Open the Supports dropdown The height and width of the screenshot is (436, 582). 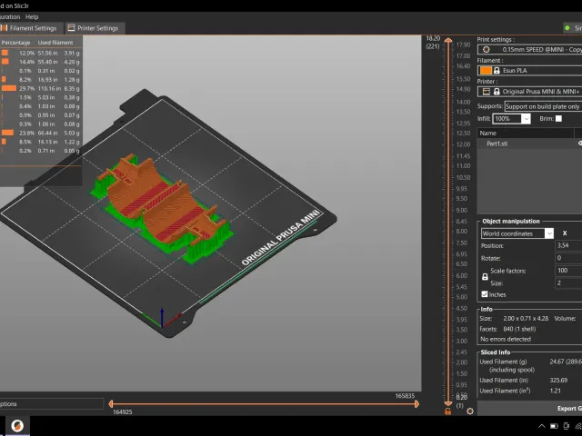pos(543,106)
